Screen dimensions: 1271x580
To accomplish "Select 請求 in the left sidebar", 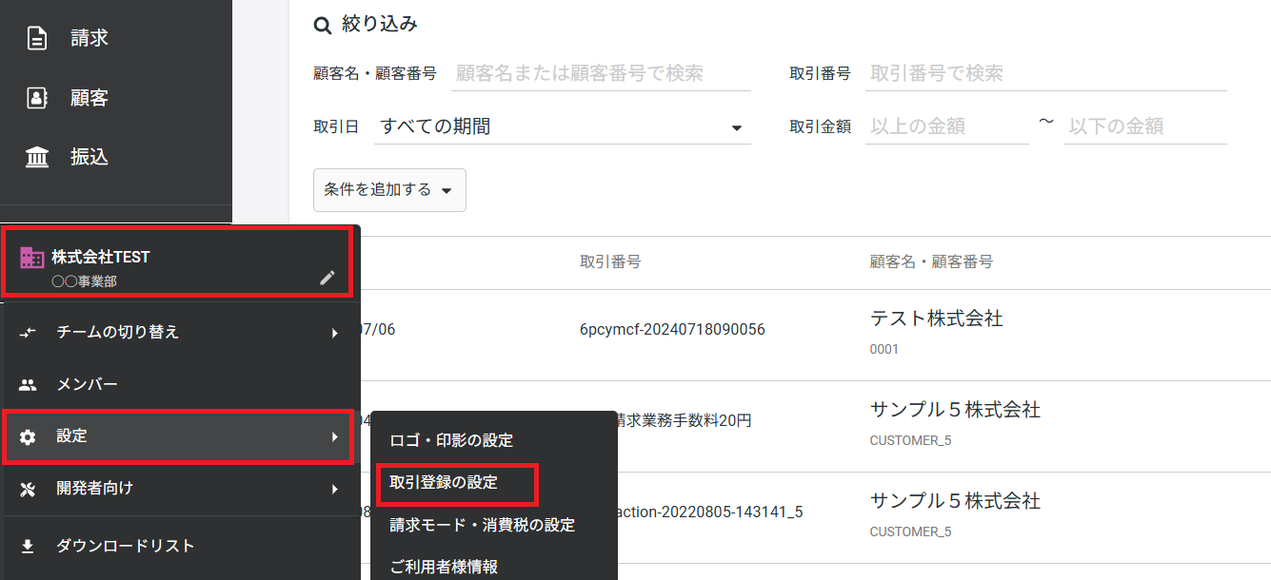I will 89,39.
